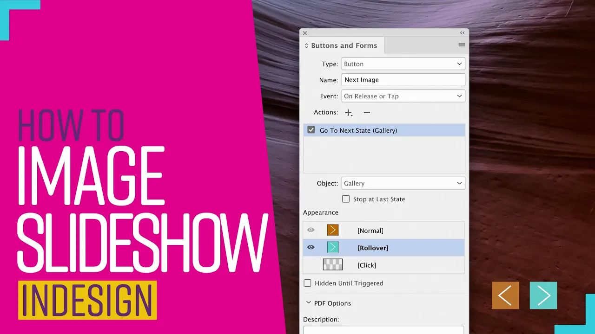The height and width of the screenshot is (334, 595).
Task: Uncheck Go To Next State action checkbox
Action: click(311, 130)
